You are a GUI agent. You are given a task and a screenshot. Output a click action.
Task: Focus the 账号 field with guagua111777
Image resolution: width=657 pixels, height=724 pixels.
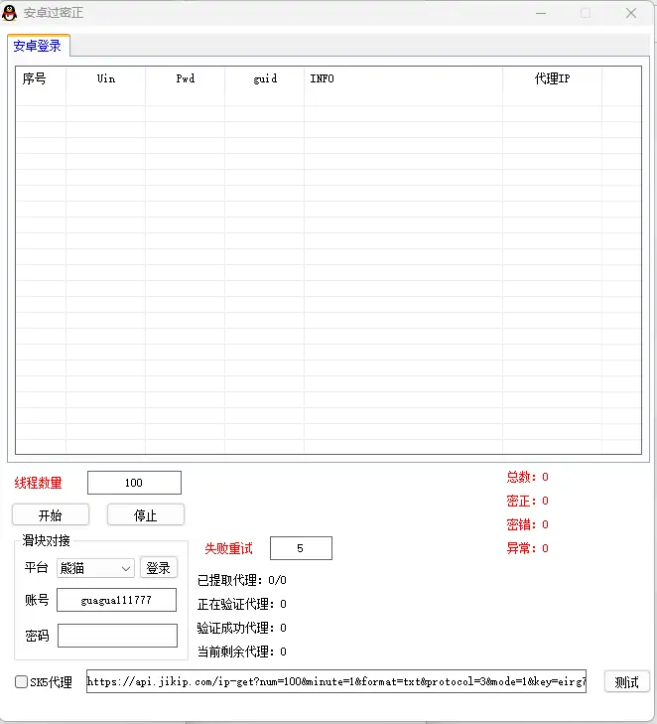click(x=117, y=600)
